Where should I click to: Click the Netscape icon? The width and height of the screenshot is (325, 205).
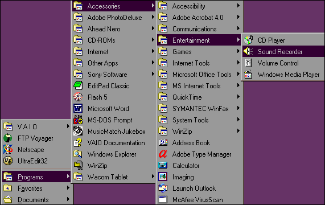click(x=8, y=149)
